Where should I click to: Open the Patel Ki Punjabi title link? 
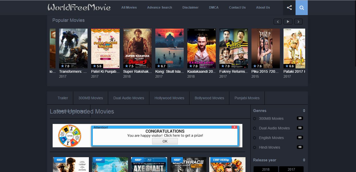(105, 71)
